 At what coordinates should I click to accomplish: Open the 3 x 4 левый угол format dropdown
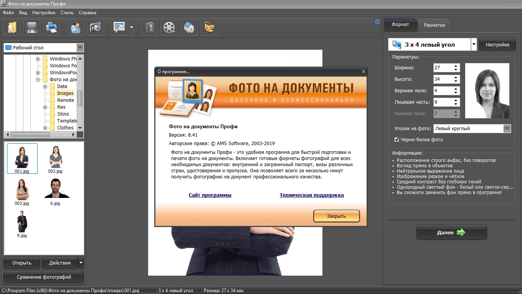point(474,44)
